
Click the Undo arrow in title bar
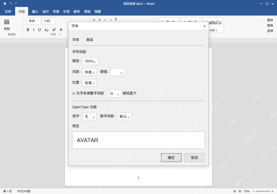click(x=10, y=4)
